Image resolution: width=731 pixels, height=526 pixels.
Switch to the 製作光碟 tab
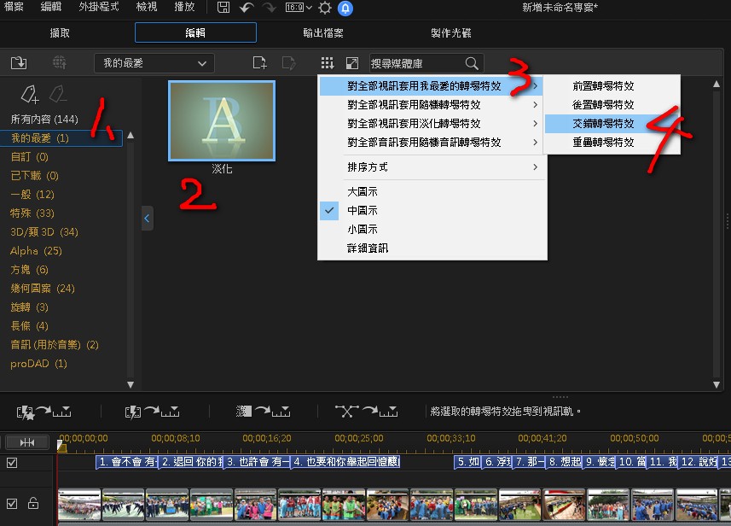[451, 32]
